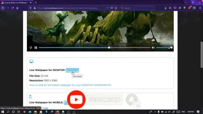
Task: Open Microsoft Store from the taskbar
Action: [x=41, y=112]
